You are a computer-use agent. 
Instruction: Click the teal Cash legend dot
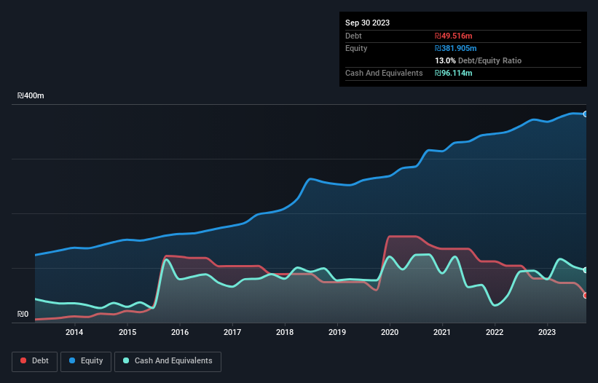click(126, 360)
